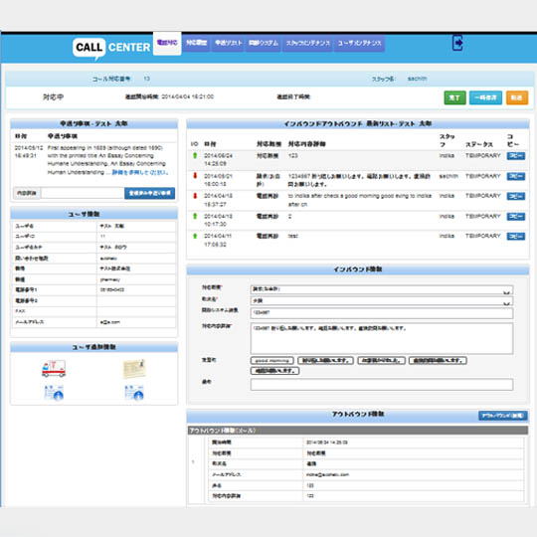The image size is (537, 537).
Task: Click the email value in outbound info table
Action: pos(327,474)
